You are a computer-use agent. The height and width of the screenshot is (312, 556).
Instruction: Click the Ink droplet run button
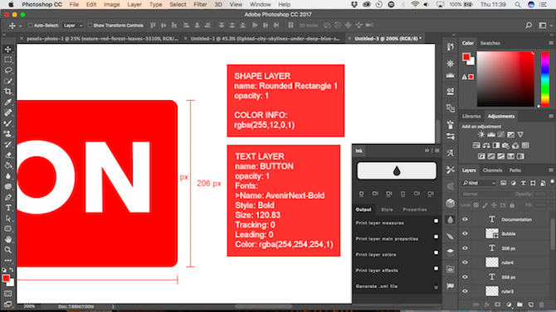click(x=397, y=170)
